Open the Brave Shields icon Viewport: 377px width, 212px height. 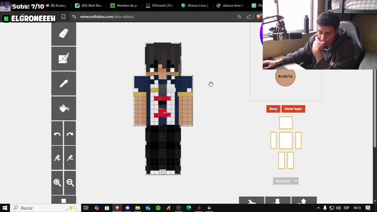point(259,17)
